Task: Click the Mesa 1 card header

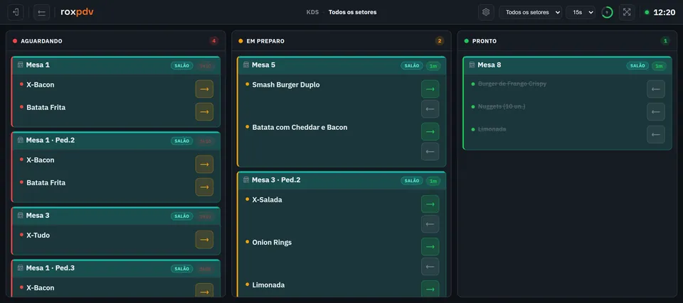Action: (x=116, y=65)
